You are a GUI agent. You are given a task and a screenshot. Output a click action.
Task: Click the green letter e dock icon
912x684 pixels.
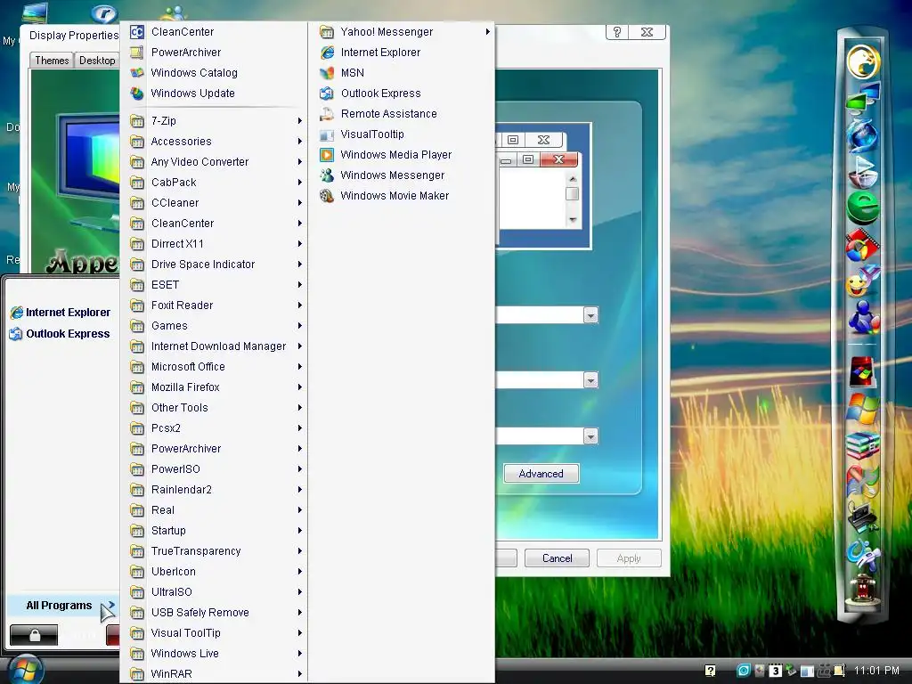[863, 208]
